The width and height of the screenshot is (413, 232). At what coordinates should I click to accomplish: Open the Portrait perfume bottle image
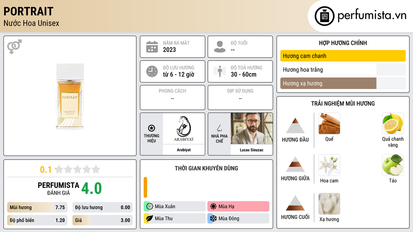point(70,96)
